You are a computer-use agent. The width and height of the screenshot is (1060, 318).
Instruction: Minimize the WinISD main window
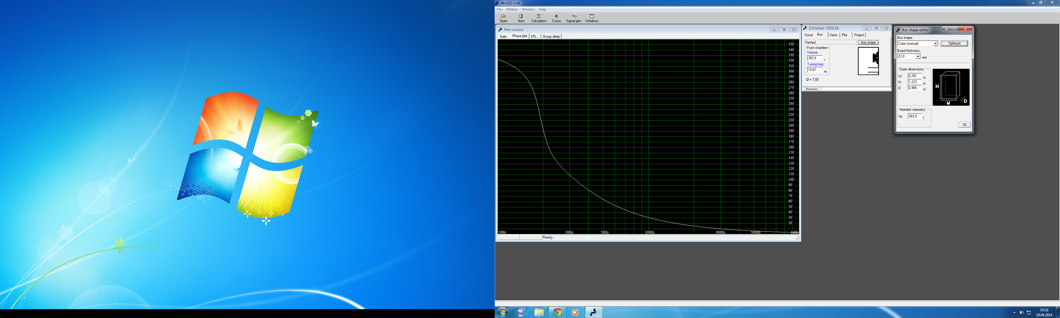pos(1033,2)
